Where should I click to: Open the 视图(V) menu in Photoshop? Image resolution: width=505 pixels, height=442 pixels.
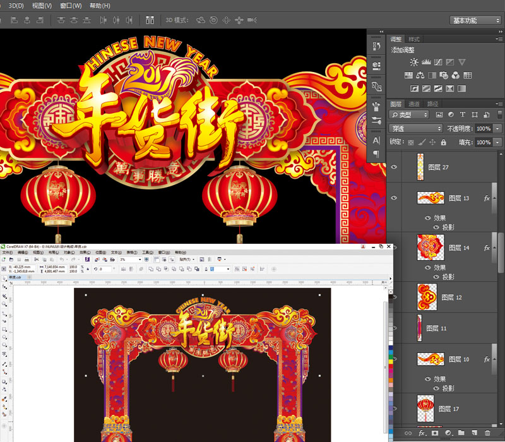[42, 6]
